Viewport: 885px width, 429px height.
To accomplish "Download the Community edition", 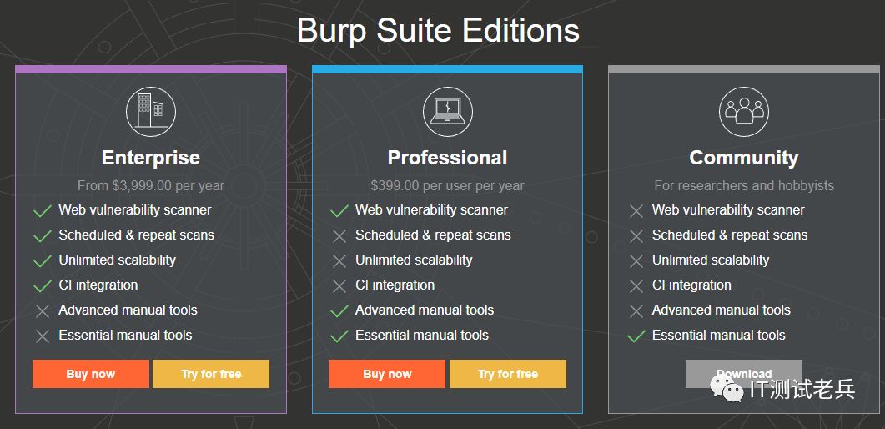I will coord(743,373).
